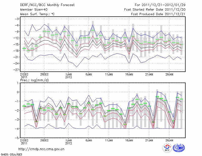Click 26DEC on the temperature chart axis
This screenshot has width=202, height=156.
click(x=44, y=74)
